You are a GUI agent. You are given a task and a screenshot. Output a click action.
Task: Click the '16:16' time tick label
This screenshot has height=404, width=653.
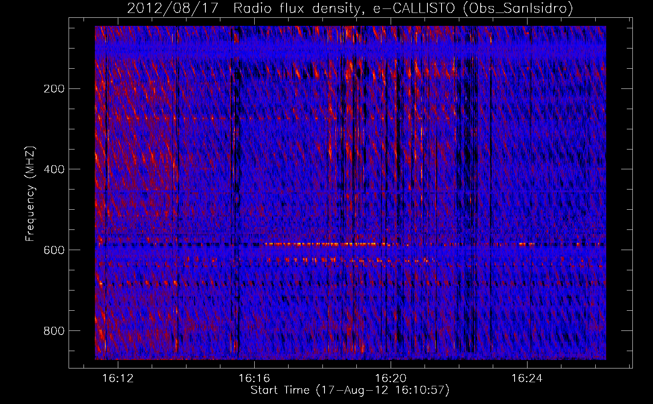254,379
